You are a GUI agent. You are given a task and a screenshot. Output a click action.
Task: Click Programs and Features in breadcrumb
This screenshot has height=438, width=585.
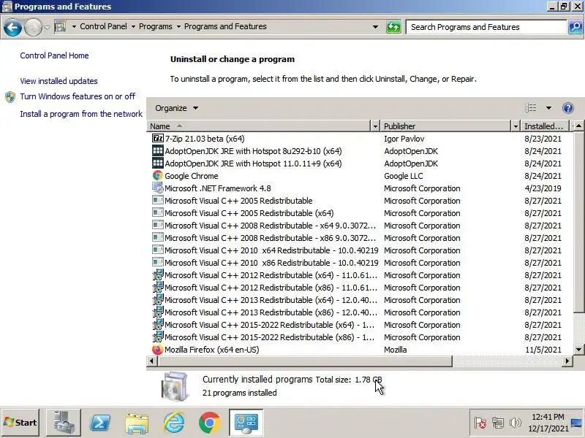225,26
